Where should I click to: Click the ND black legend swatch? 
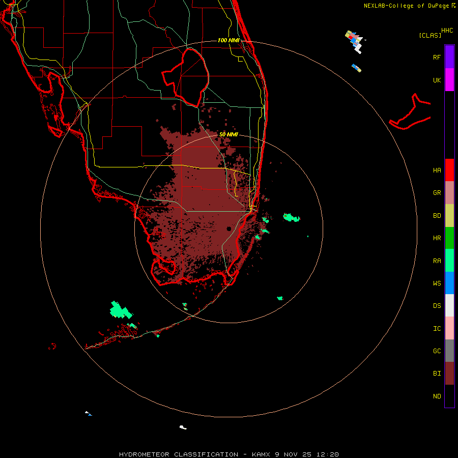pos(449,396)
